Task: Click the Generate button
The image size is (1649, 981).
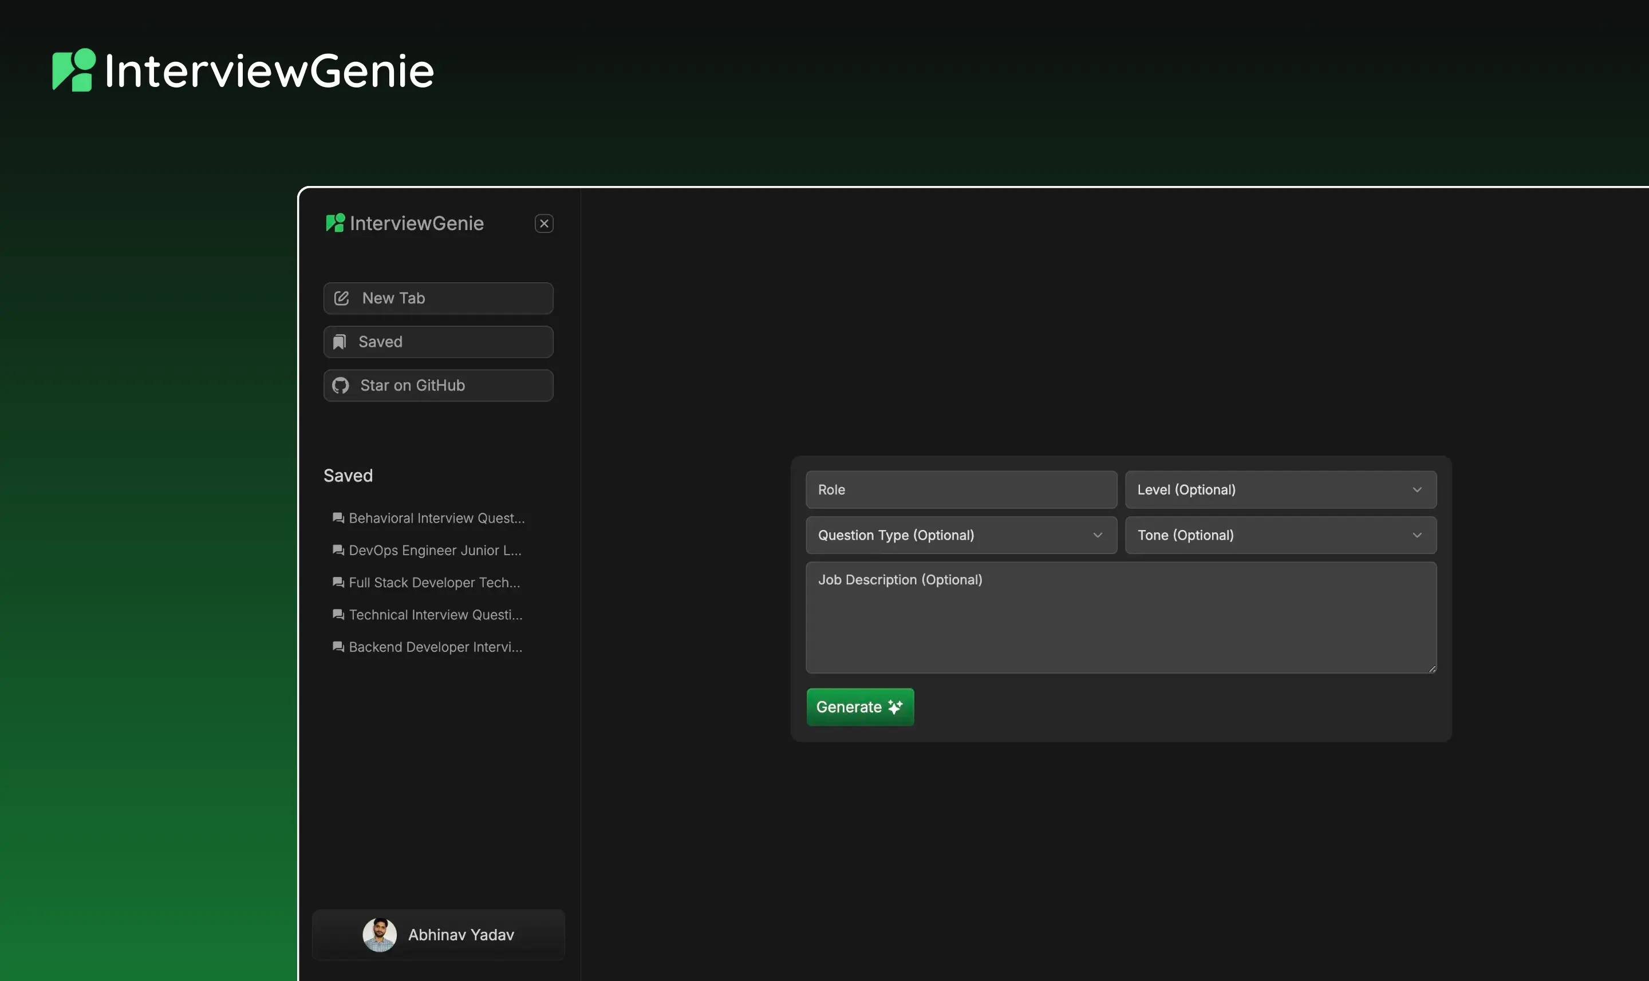Action: [859, 707]
